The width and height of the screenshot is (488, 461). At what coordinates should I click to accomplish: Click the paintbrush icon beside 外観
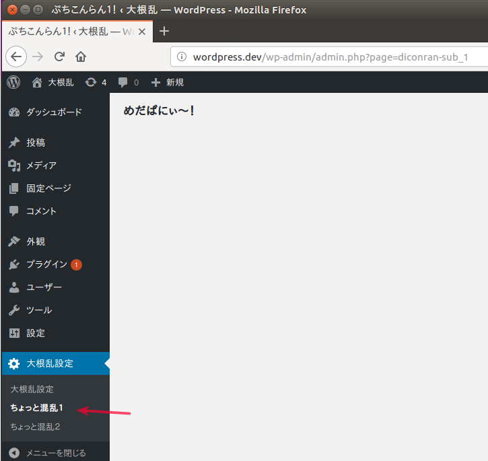click(x=14, y=242)
